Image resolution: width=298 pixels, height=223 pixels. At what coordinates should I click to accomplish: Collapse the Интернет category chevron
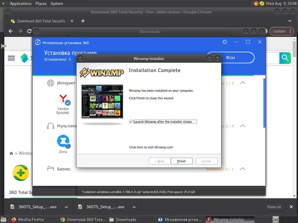coord(243,83)
